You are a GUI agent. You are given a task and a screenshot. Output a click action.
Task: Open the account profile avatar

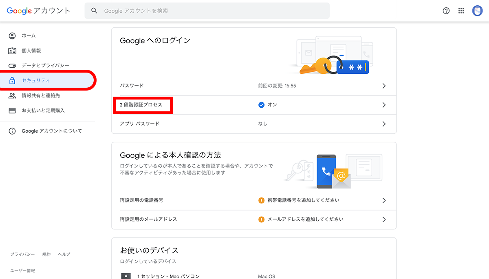coord(477,11)
